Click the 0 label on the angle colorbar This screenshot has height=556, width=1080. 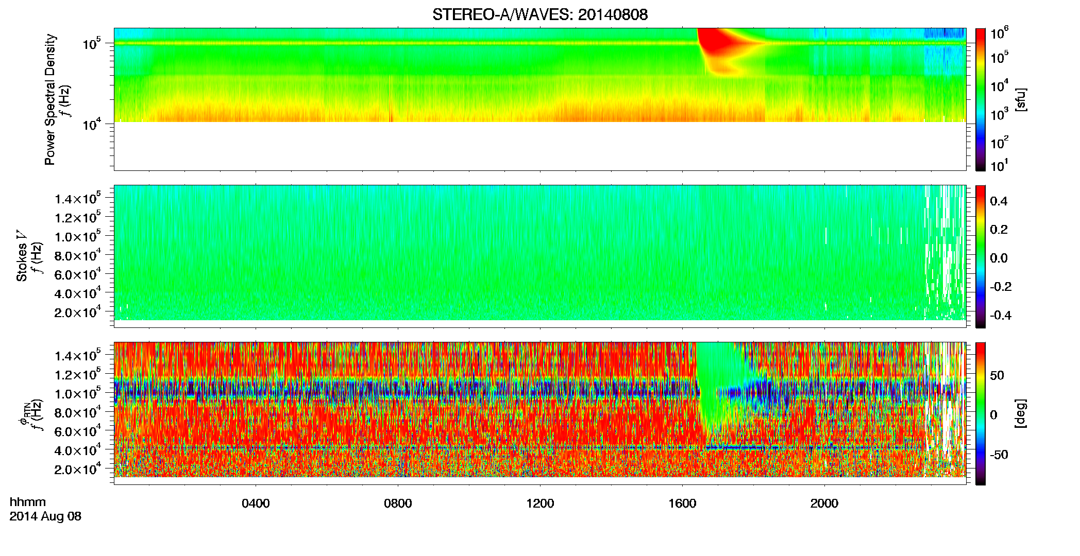(993, 415)
